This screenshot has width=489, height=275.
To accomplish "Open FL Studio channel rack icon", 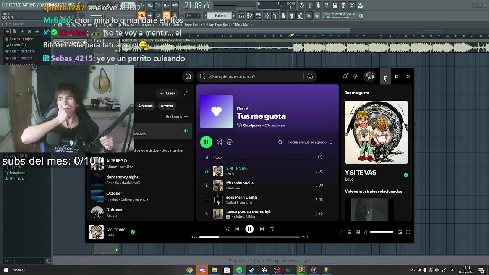I will (x=258, y=16).
